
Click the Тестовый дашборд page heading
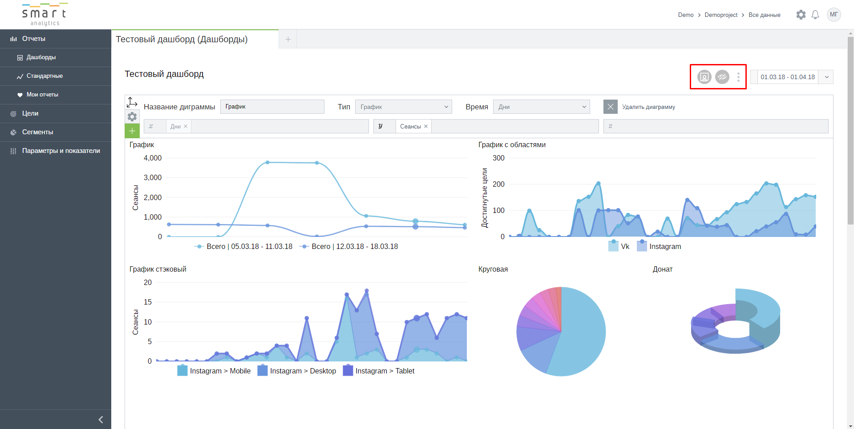pos(164,74)
